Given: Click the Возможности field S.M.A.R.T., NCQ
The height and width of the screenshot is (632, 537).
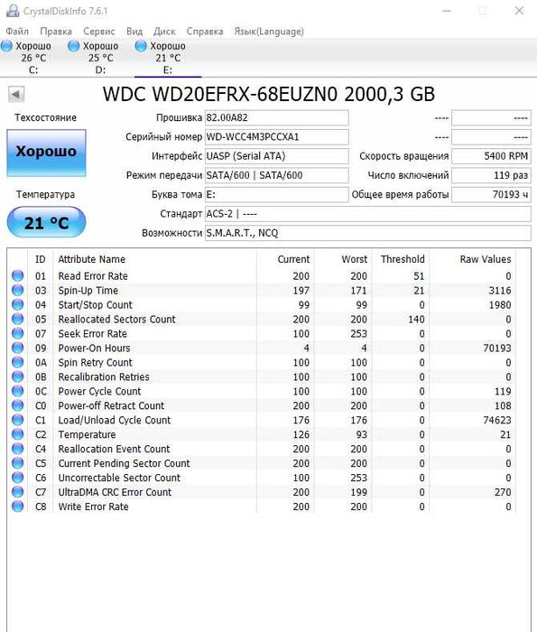Looking at the screenshot, I should (368, 233).
